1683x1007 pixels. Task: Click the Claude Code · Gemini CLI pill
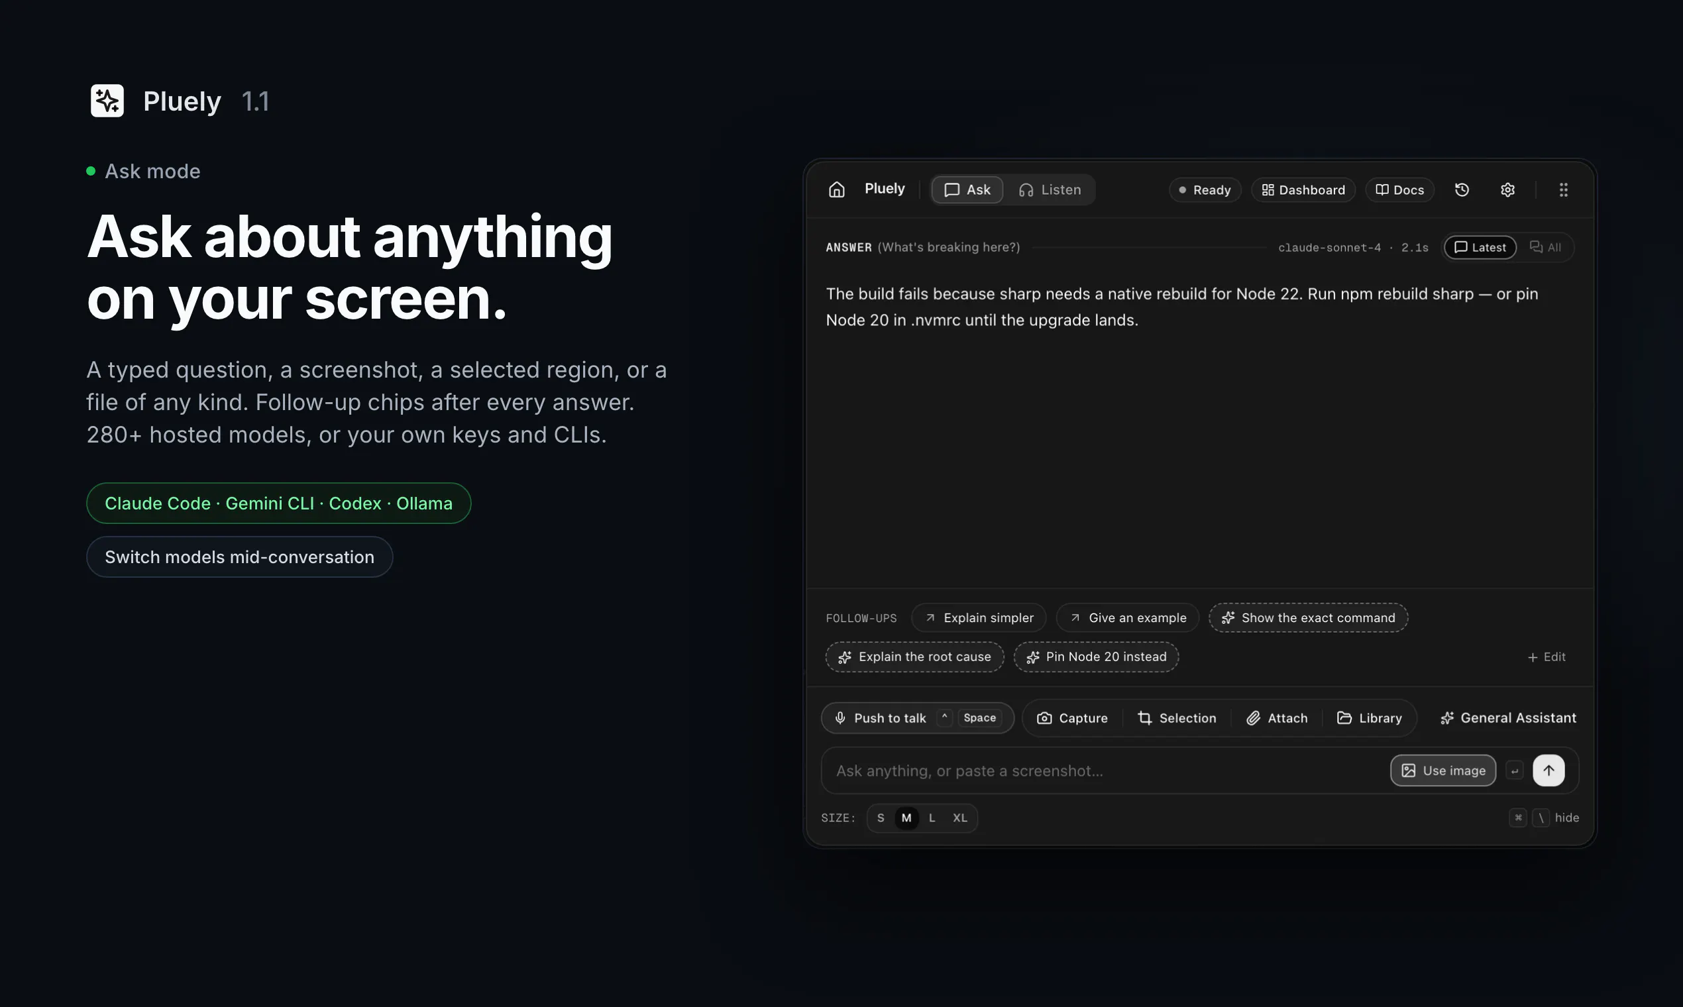tap(279, 503)
